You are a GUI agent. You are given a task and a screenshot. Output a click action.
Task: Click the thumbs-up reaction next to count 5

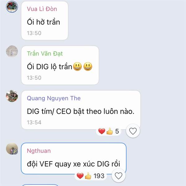pyautogui.click(x=110, y=131)
